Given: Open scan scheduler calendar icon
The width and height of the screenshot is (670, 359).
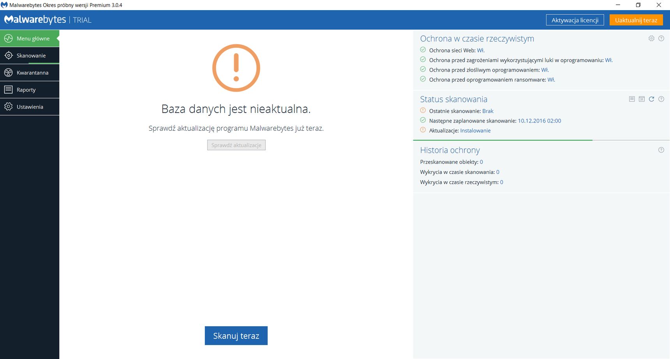Looking at the screenshot, I should [x=642, y=99].
